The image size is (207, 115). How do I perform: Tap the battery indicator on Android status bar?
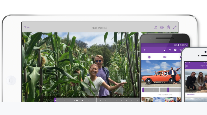click(179, 45)
